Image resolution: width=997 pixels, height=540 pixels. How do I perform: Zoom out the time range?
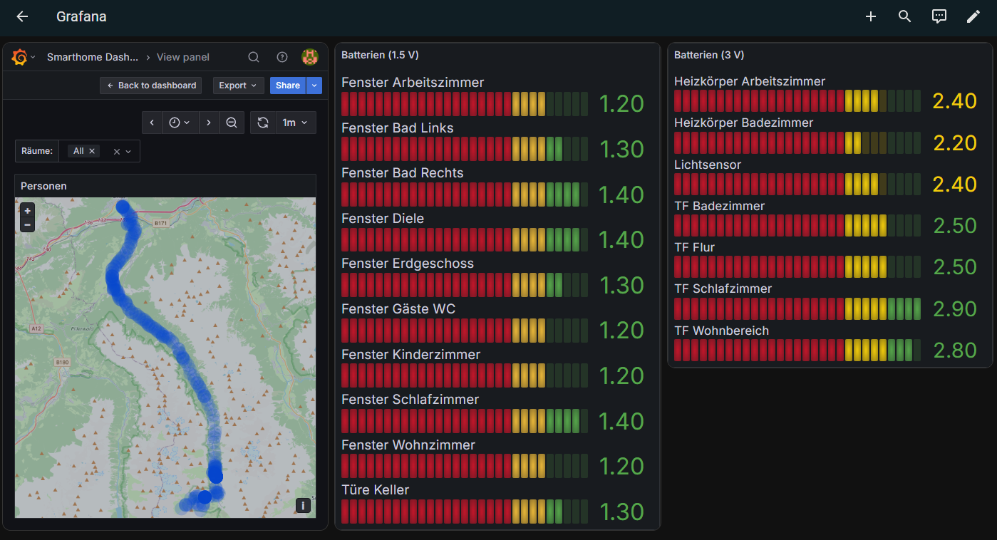pyautogui.click(x=232, y=123)
